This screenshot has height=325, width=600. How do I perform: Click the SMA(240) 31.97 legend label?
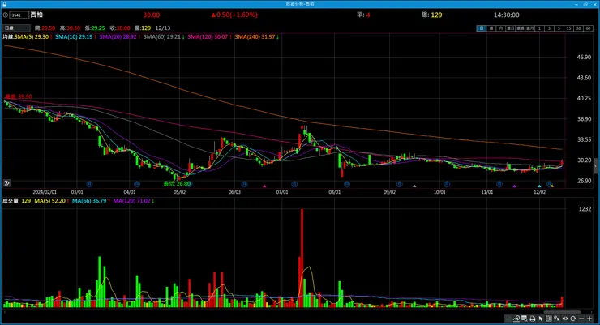(x=255, y=36)
